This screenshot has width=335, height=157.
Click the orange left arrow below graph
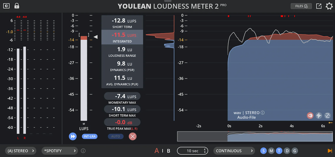(331, 123)
